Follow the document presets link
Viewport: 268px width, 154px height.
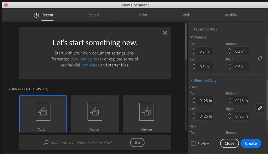tap(87, 59)
